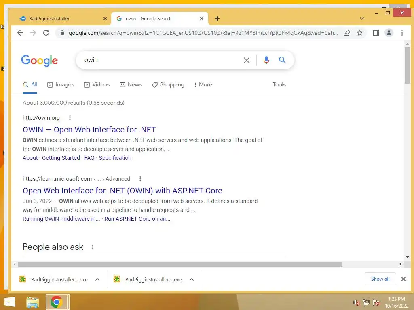Open the OWIN with ASP.NET Core result
This screenshot has height=310, width=414.
pyautogui.click(x=122, y=191)
